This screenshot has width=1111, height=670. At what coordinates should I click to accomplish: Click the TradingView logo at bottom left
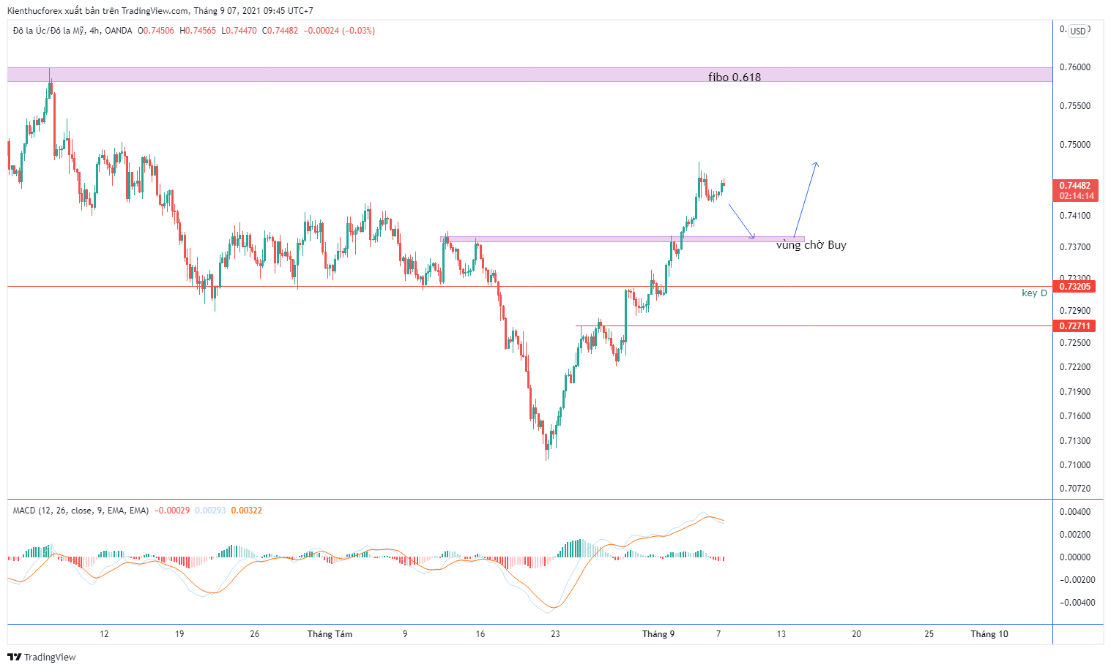coord(42,657)
